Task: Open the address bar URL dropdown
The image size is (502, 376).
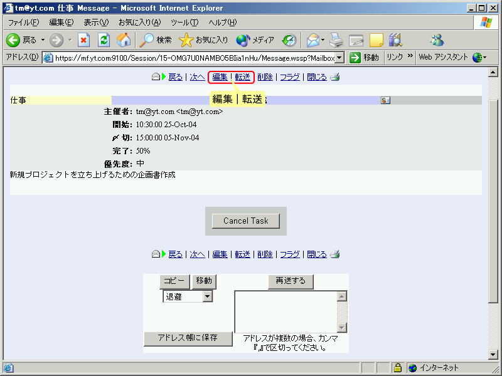Action: tap(339, 58)
